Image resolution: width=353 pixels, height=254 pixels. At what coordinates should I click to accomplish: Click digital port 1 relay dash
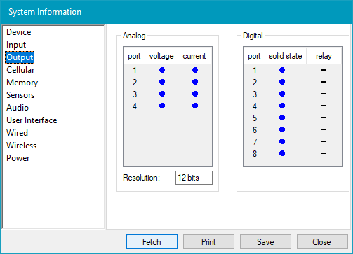[x=324, y=70]
